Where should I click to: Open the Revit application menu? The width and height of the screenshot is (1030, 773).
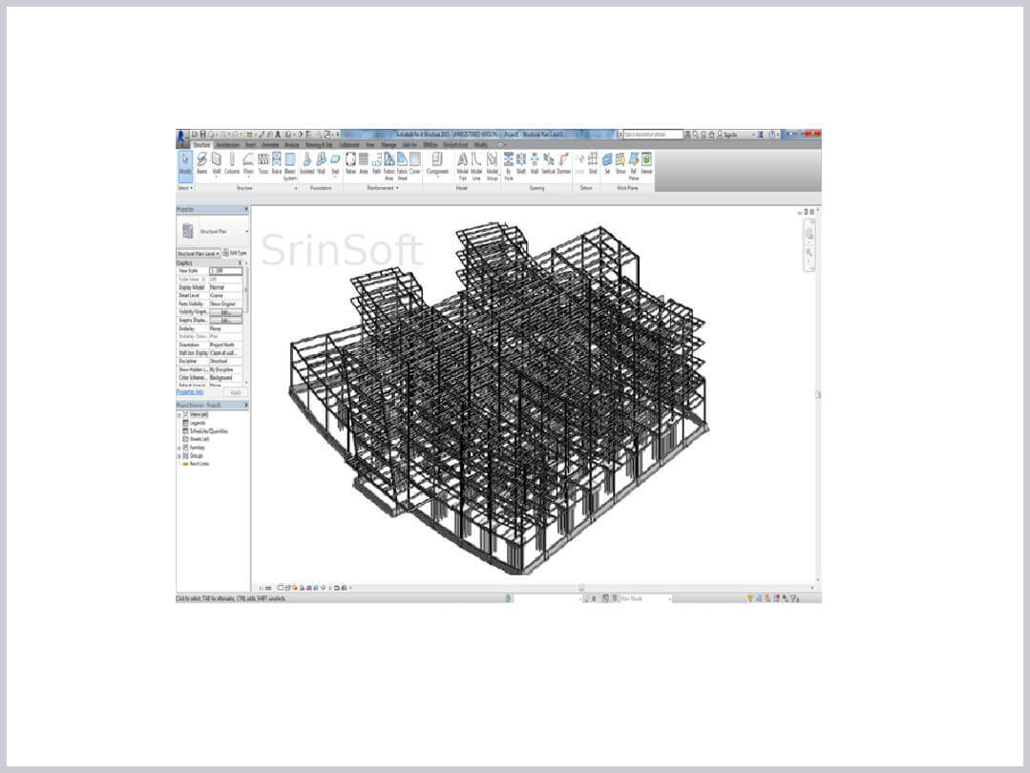182,137
